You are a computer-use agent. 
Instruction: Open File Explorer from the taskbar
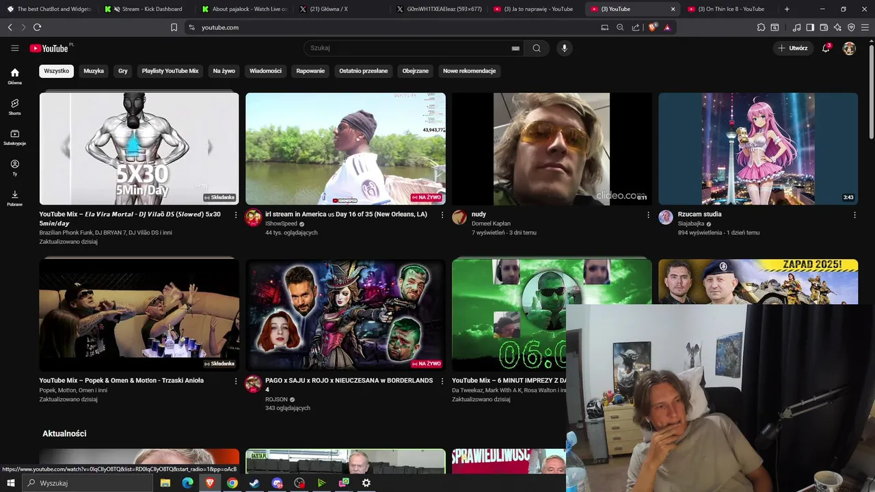click(165, 483)
